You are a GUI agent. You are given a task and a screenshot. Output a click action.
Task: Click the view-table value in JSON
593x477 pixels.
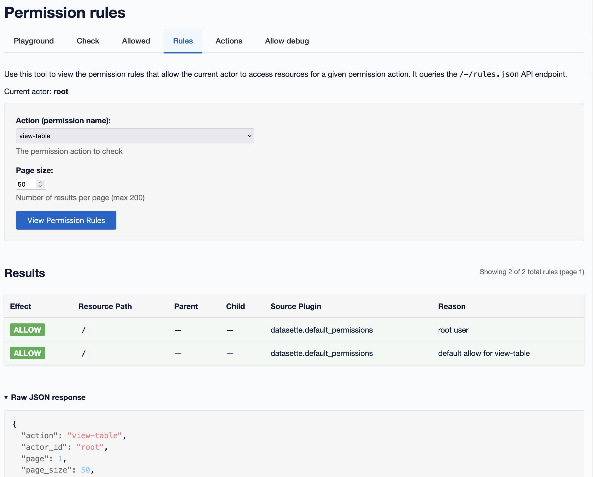pyautogui.click(x=95, y=435)
